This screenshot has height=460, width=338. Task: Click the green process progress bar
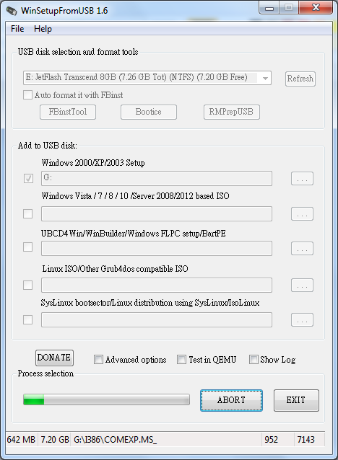[x=106, y=399]
